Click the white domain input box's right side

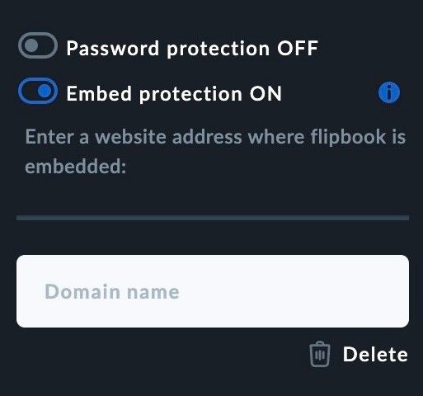pos(357,291)
